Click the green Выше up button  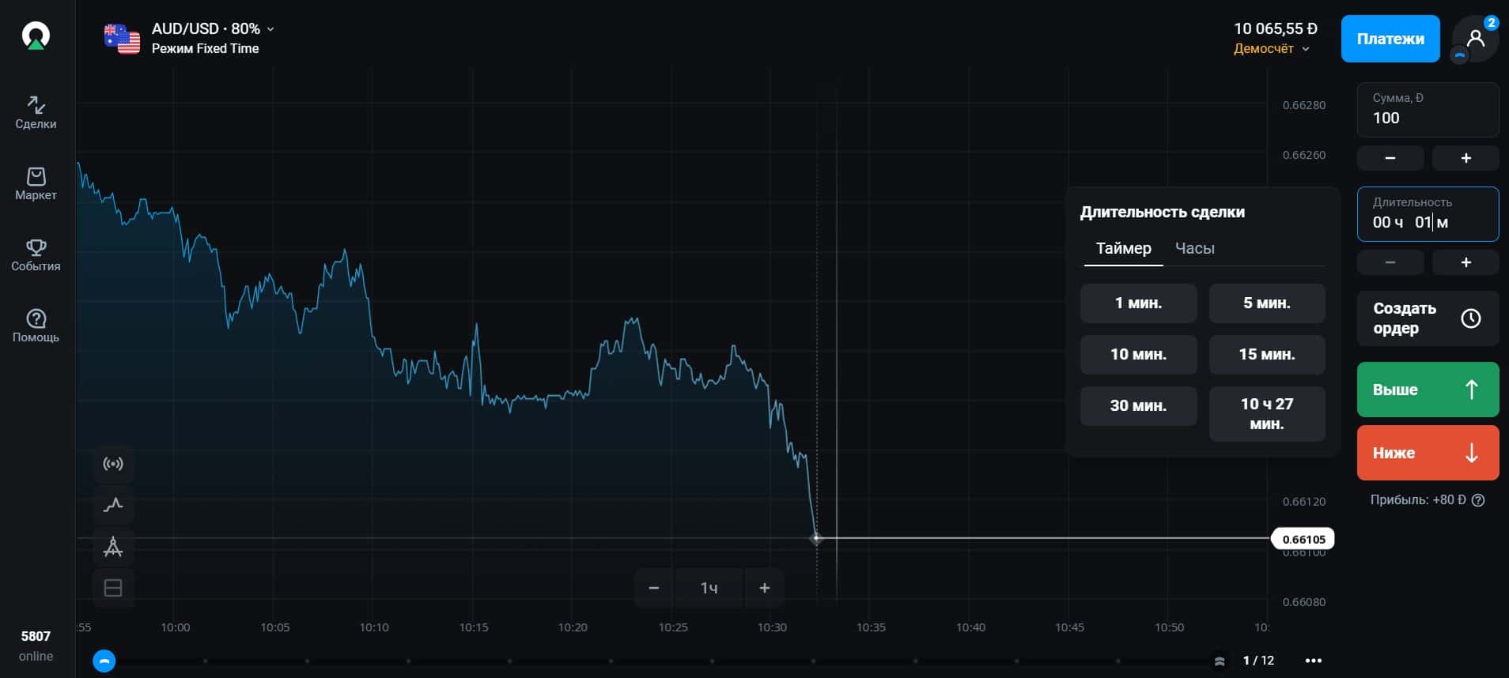pyautogui.click(x=1428, y=390)
